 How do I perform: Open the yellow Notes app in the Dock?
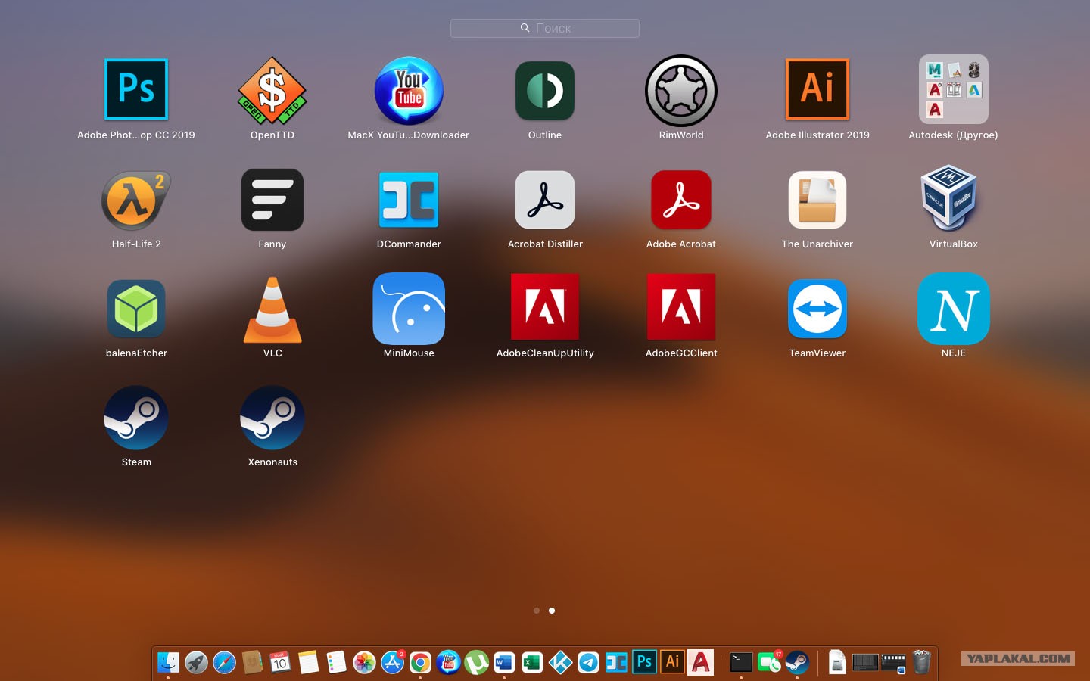click(308, 663)
